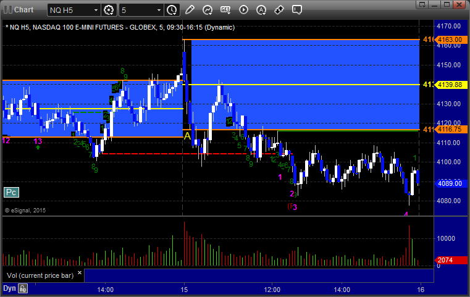Click the 4100.00 price axis label
The height and width of the screenshot is (297, 470).
click(449, 162)
